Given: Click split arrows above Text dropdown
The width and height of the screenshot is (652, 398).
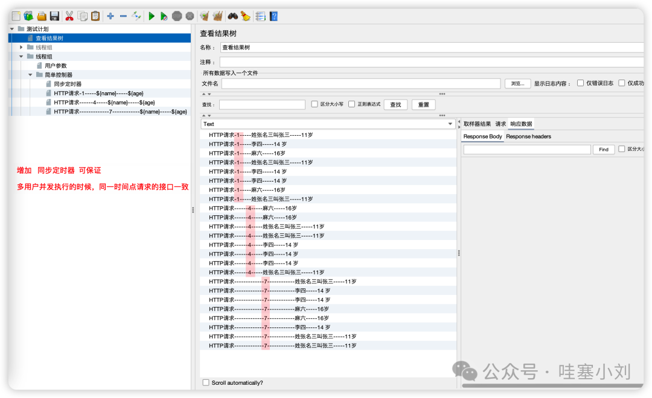Looking at the screenshot, I should pos(206,116).
